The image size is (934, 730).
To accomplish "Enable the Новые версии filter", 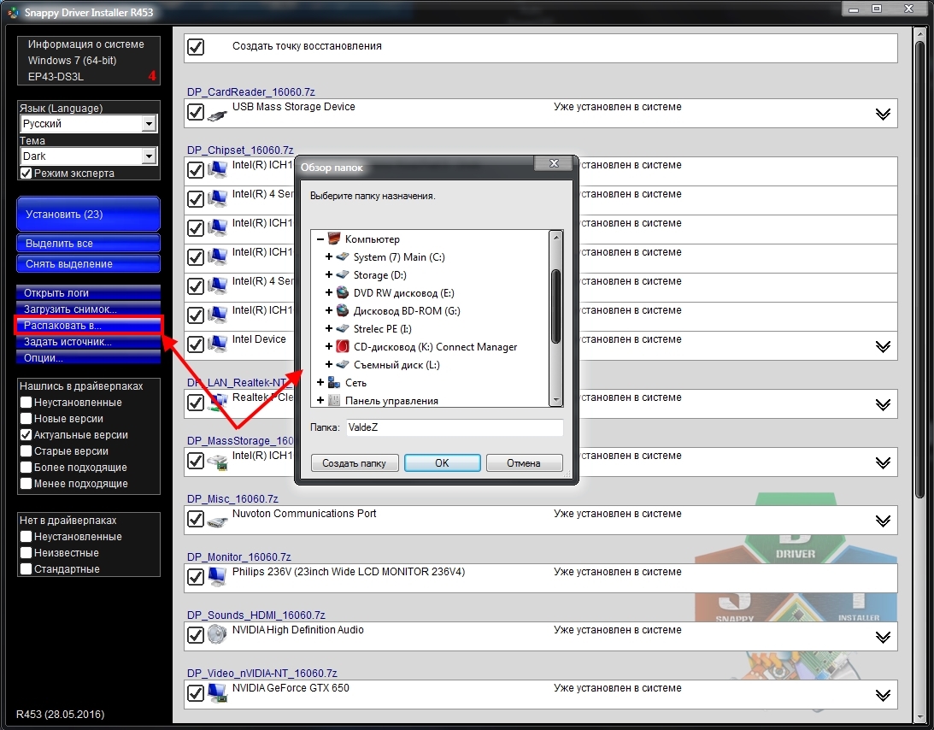I will pyautogui.click(x=26, y=418).
